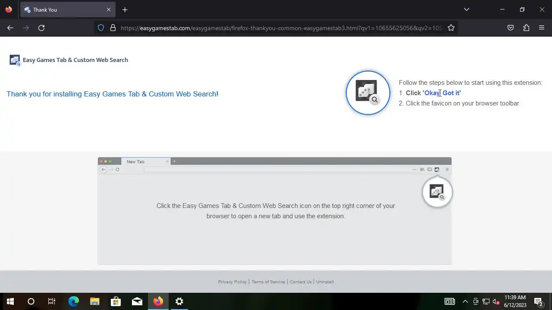Image resolution: width=552 pixels, height=310 pixels.
Task: Click 'Okay, Got it' text
Action: coord(442,93)
